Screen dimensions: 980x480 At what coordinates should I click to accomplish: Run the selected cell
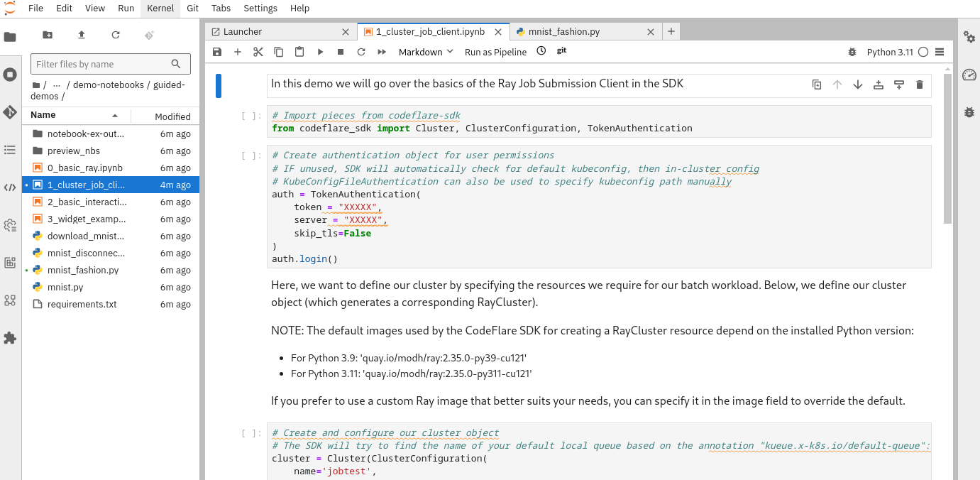coord(320,52)
